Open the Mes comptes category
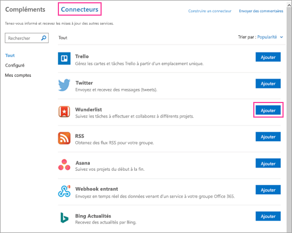Viewport: 292px width, 233px height. (18, 75)
